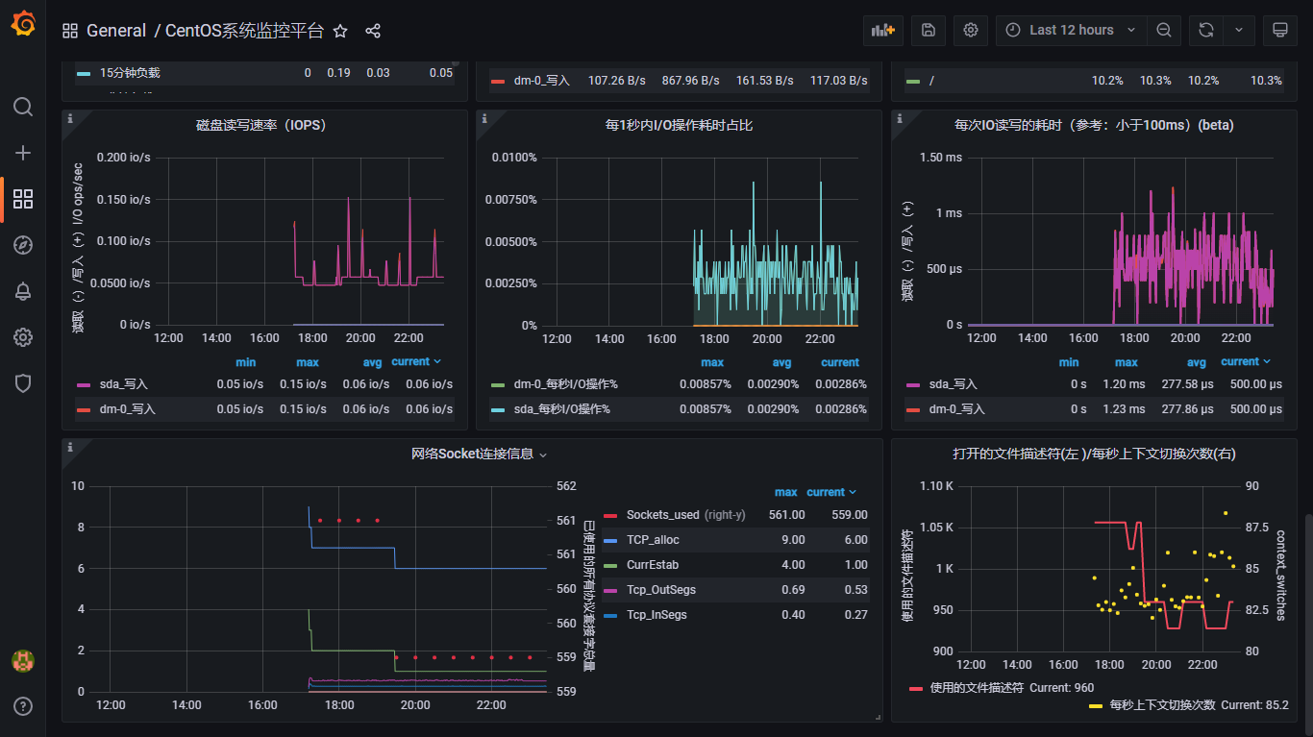Open the Server Admin shield icon
The height and width of the screenshot is (737, 1313).
click(23, 383)
